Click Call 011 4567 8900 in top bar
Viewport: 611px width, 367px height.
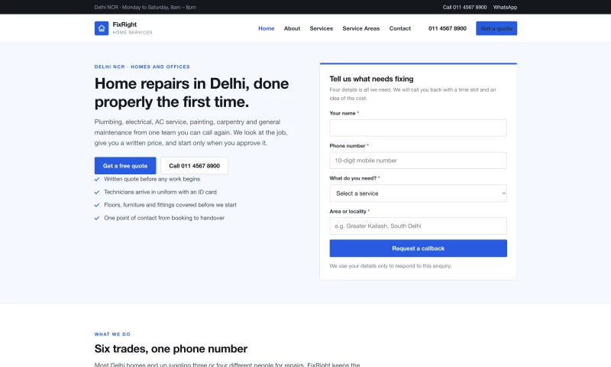(464, 7)
